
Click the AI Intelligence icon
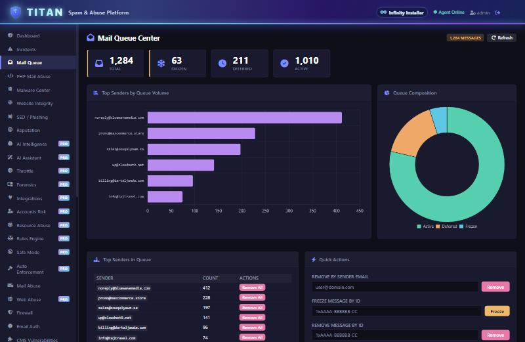(10, 143)
